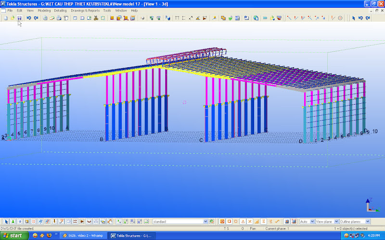Open the Modeling menu

[44, 10]
